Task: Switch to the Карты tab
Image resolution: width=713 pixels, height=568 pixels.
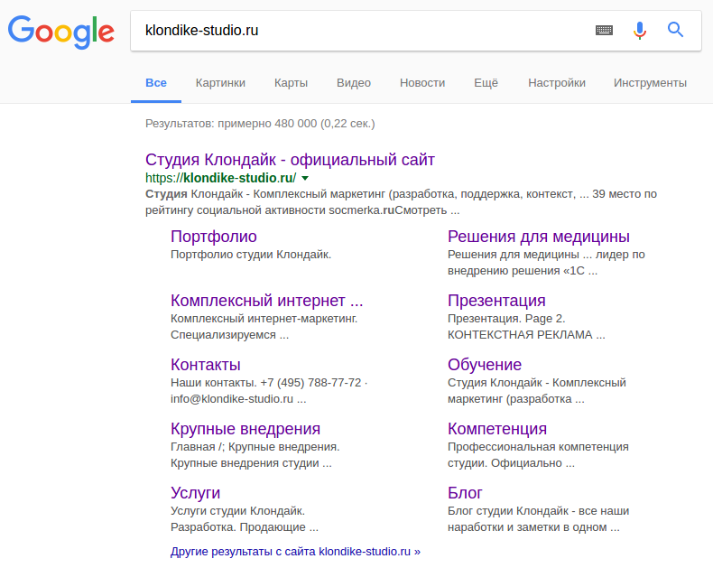Action: 291,83
